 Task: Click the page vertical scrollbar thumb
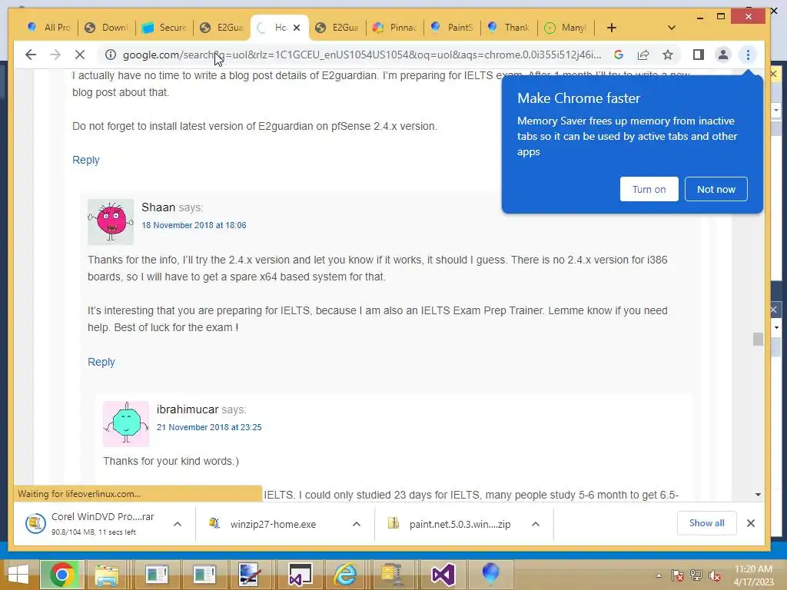[758, 339]
